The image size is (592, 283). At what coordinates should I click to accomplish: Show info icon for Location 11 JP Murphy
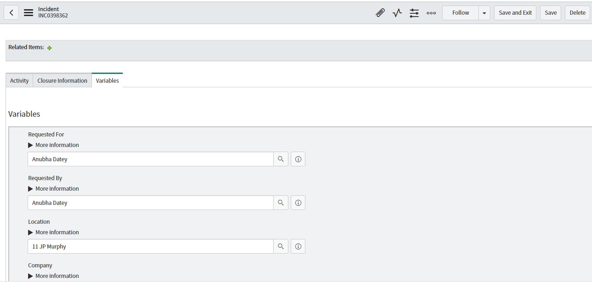point(298,246)
